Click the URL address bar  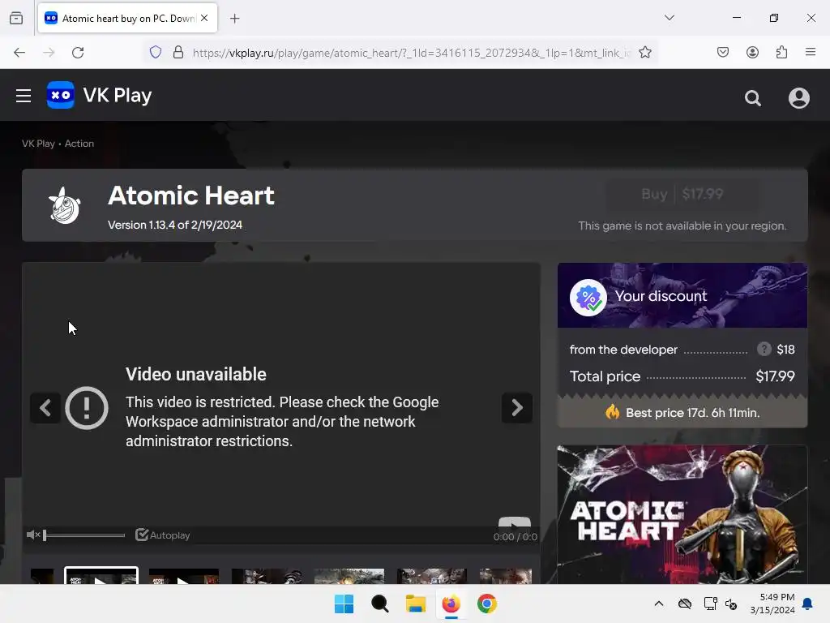coord(411,53)
